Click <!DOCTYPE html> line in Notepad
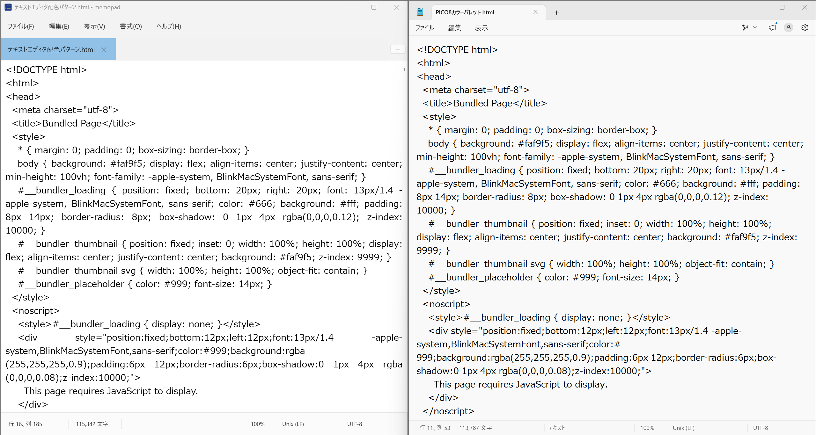Screen dimensions: 816x435 tap(457, 50)
